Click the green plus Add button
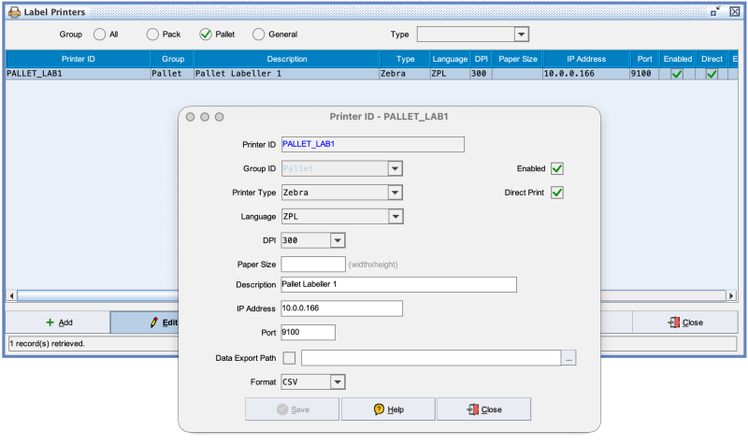The width and height of the screenshot is (748, 445). pyautogui.click(x=58, y=323)
